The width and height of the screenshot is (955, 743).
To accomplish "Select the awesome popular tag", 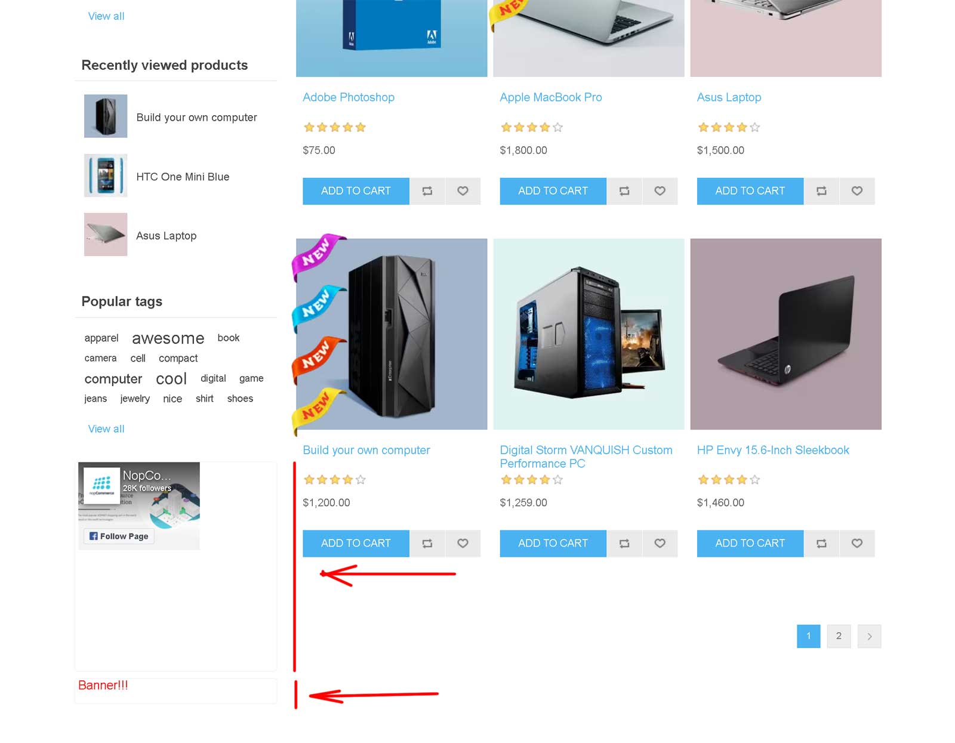I will coord(168,338).
